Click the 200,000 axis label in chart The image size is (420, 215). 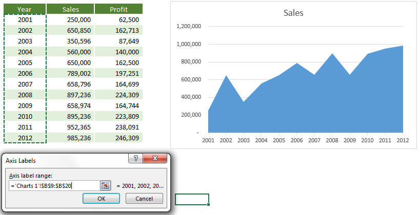click(x=191, y=115)
